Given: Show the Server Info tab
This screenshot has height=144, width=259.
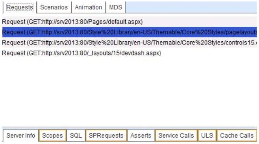Looking at the screenshot, I should pyautogui.click(x=20, y=135).
